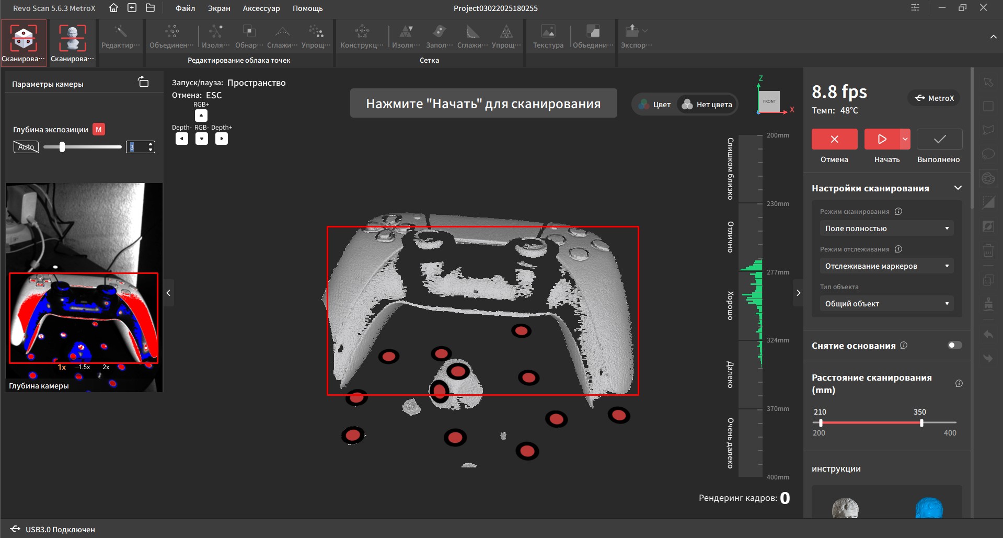Toggle the Снятие основания switch
This screenshot has width=1003, height=538.
coord(954,345)
